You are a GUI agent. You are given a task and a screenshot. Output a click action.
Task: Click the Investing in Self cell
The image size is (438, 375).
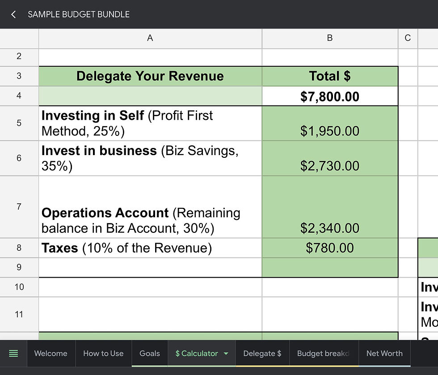(x=150, y=123)
